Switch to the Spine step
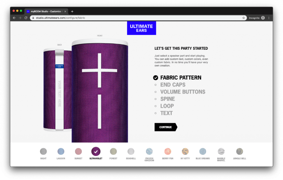 [x=167, y=99]
